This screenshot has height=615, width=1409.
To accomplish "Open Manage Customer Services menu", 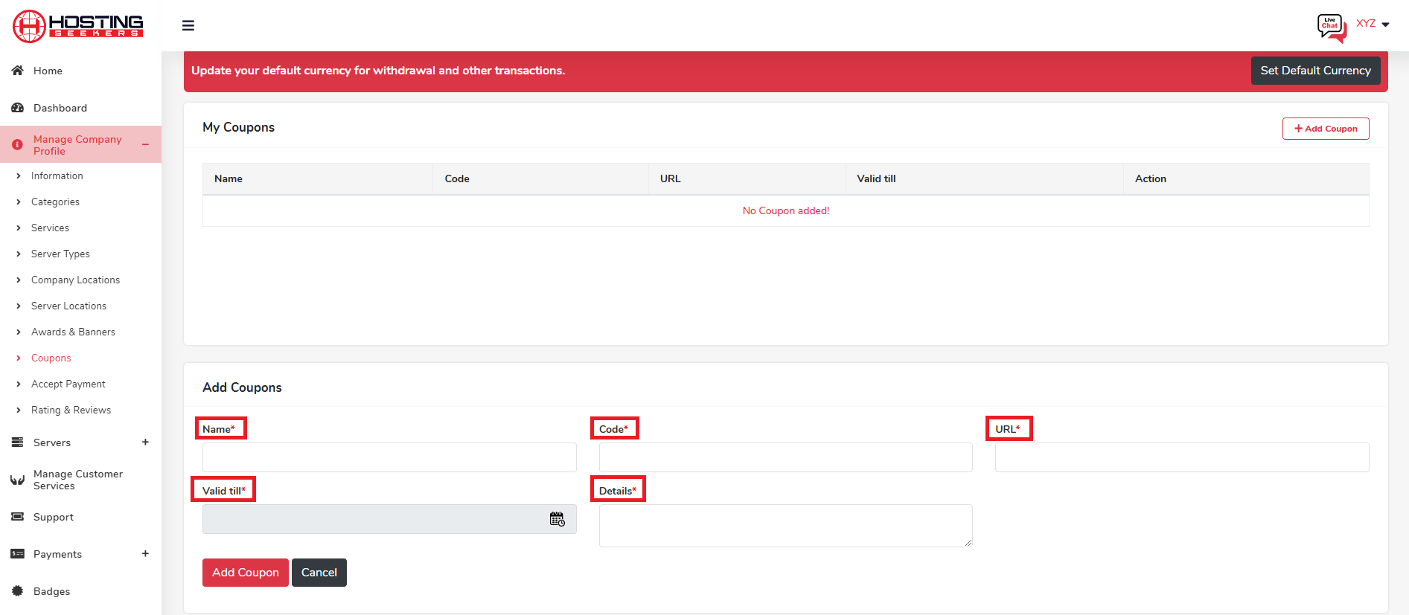I will 78,480.
